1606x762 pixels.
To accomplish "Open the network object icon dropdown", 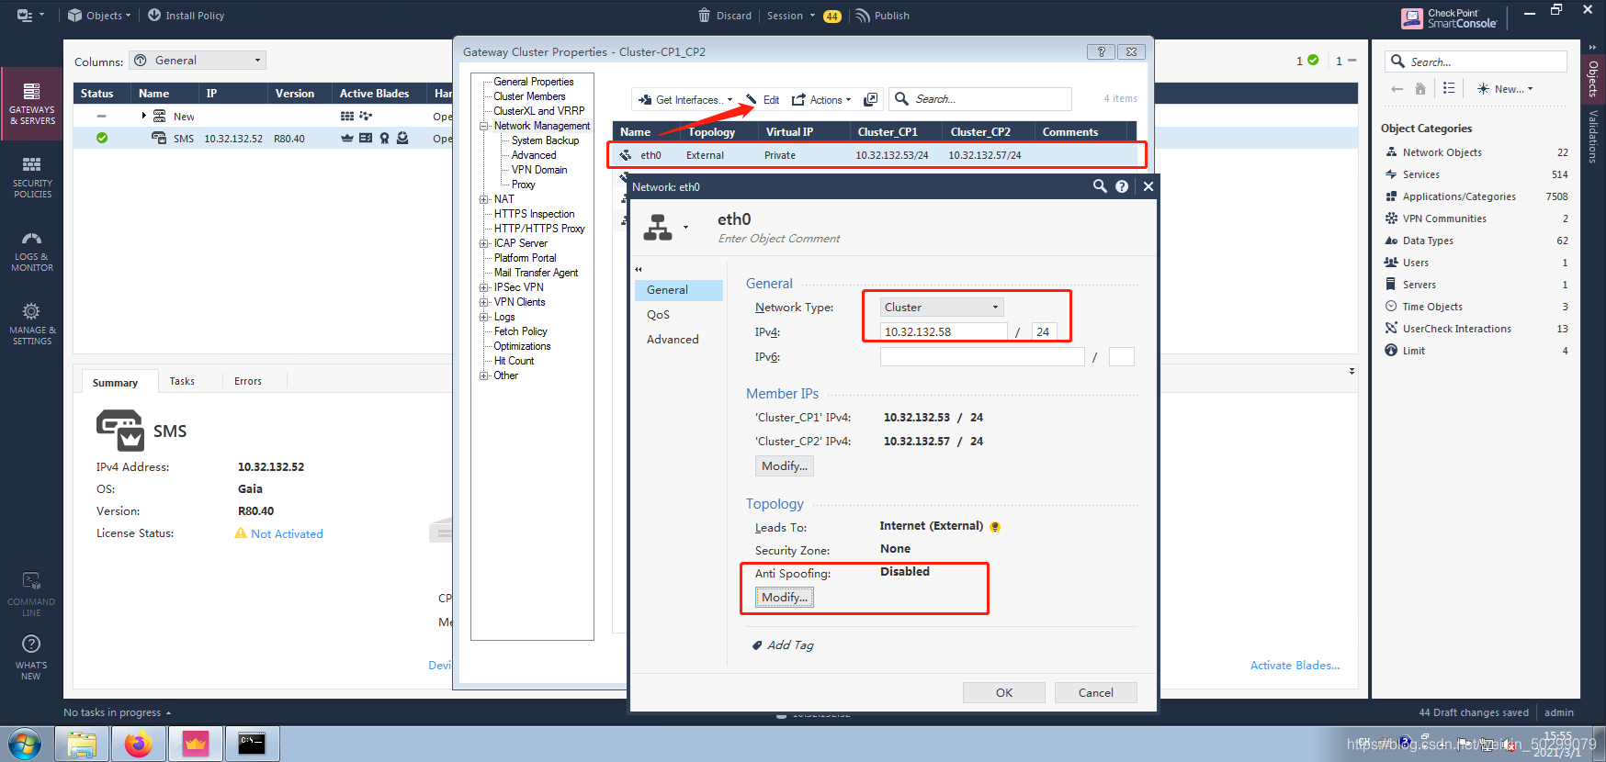I will [685, 227].
